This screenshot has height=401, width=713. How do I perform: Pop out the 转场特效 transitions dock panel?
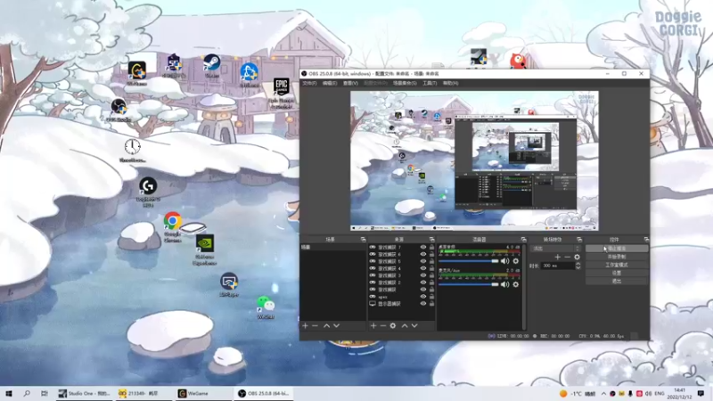coord(578,239)
